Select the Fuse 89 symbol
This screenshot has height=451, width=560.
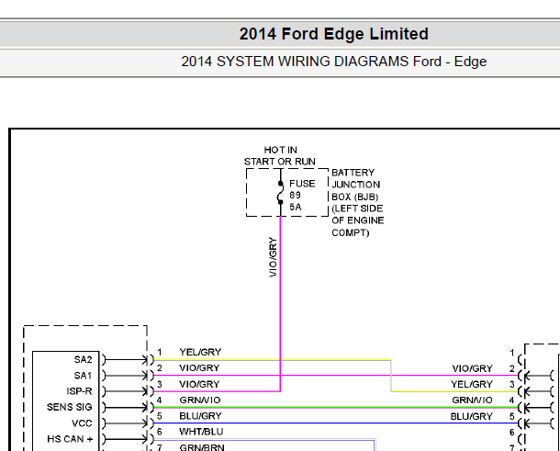tap(281, 193)
